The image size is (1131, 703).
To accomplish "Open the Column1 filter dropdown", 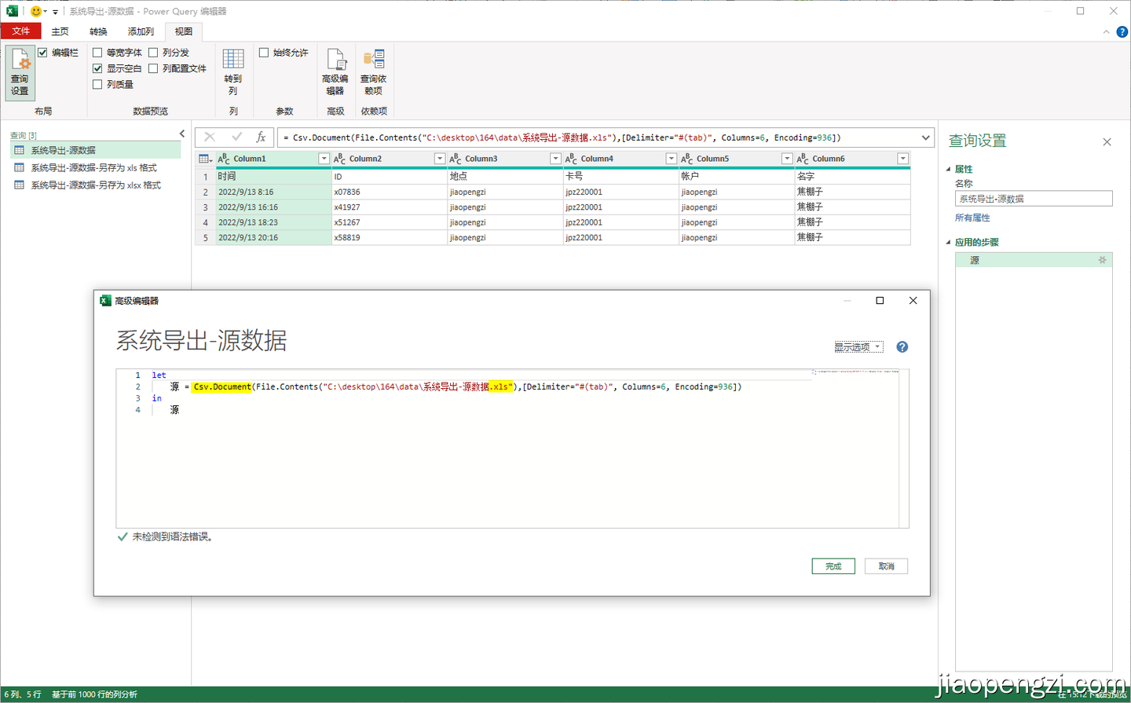I will point(323,158).
